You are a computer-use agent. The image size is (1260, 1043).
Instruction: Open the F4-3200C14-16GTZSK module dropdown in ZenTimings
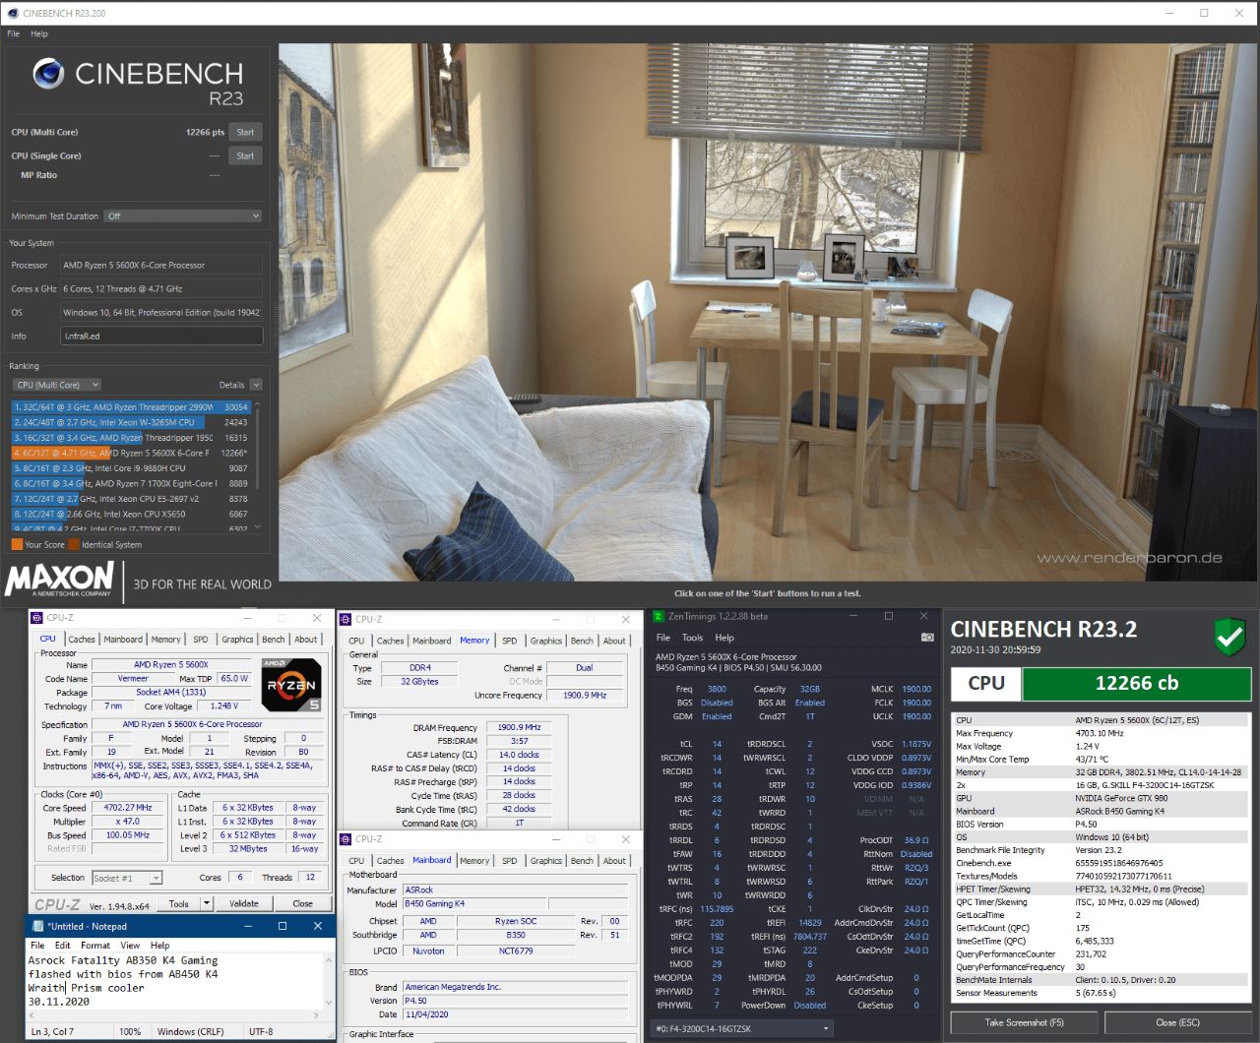(743, 1028)
